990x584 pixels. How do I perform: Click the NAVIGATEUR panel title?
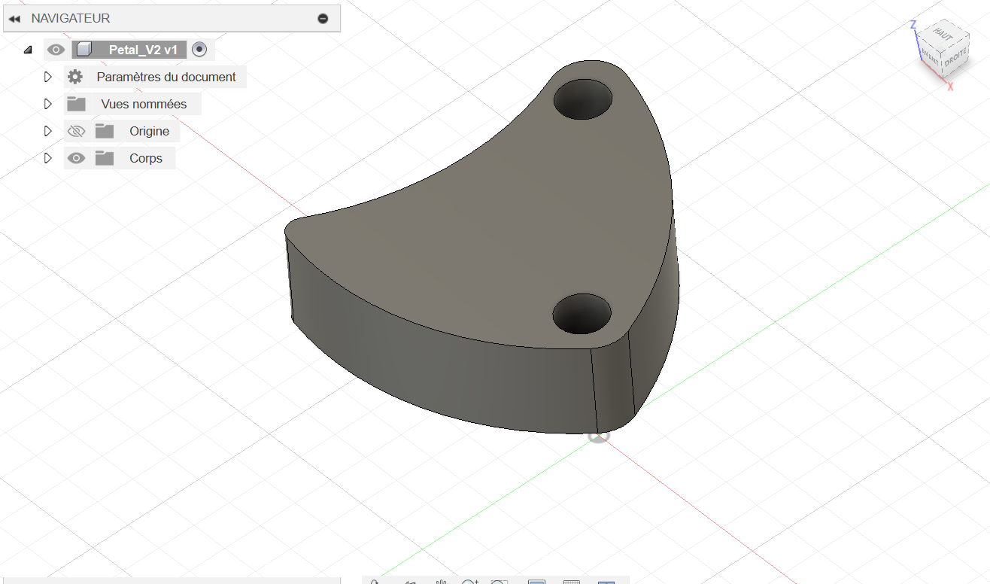click(x=71, y=18)
